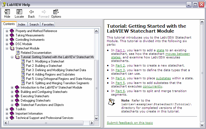Viewport: 206px width, 129px height.
Task: Select Part 4: Adding Regions and Substates
Action: (x=50, y=74)
